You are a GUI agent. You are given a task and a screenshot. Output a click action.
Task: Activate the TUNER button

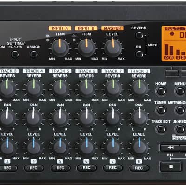[161, 110]
